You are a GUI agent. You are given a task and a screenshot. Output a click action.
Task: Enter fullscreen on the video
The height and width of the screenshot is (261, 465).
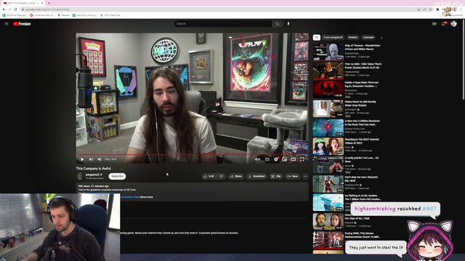click(302, 159)
